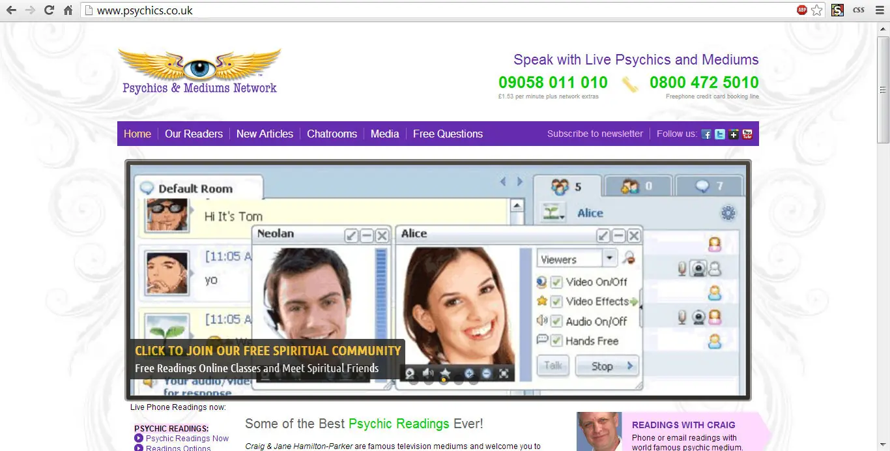The image size is (890, 451).
Task: Click Subscribe to newsletter link
Action: 595,134
